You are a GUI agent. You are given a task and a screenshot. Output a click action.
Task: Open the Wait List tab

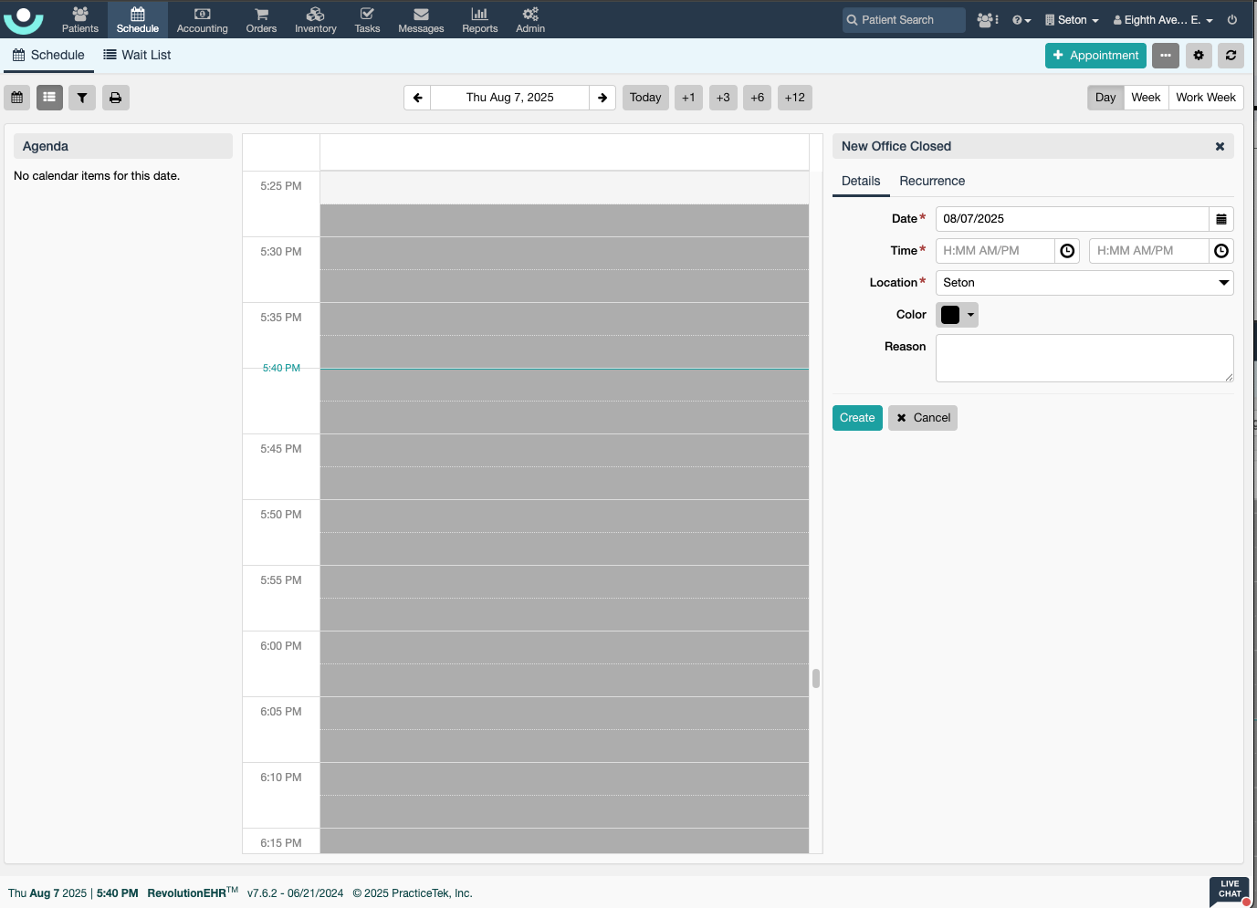pos(137,55)
